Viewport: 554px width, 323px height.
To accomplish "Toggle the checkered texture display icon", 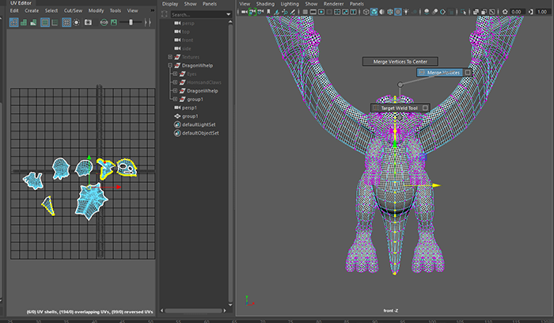I will coord(76,23).
